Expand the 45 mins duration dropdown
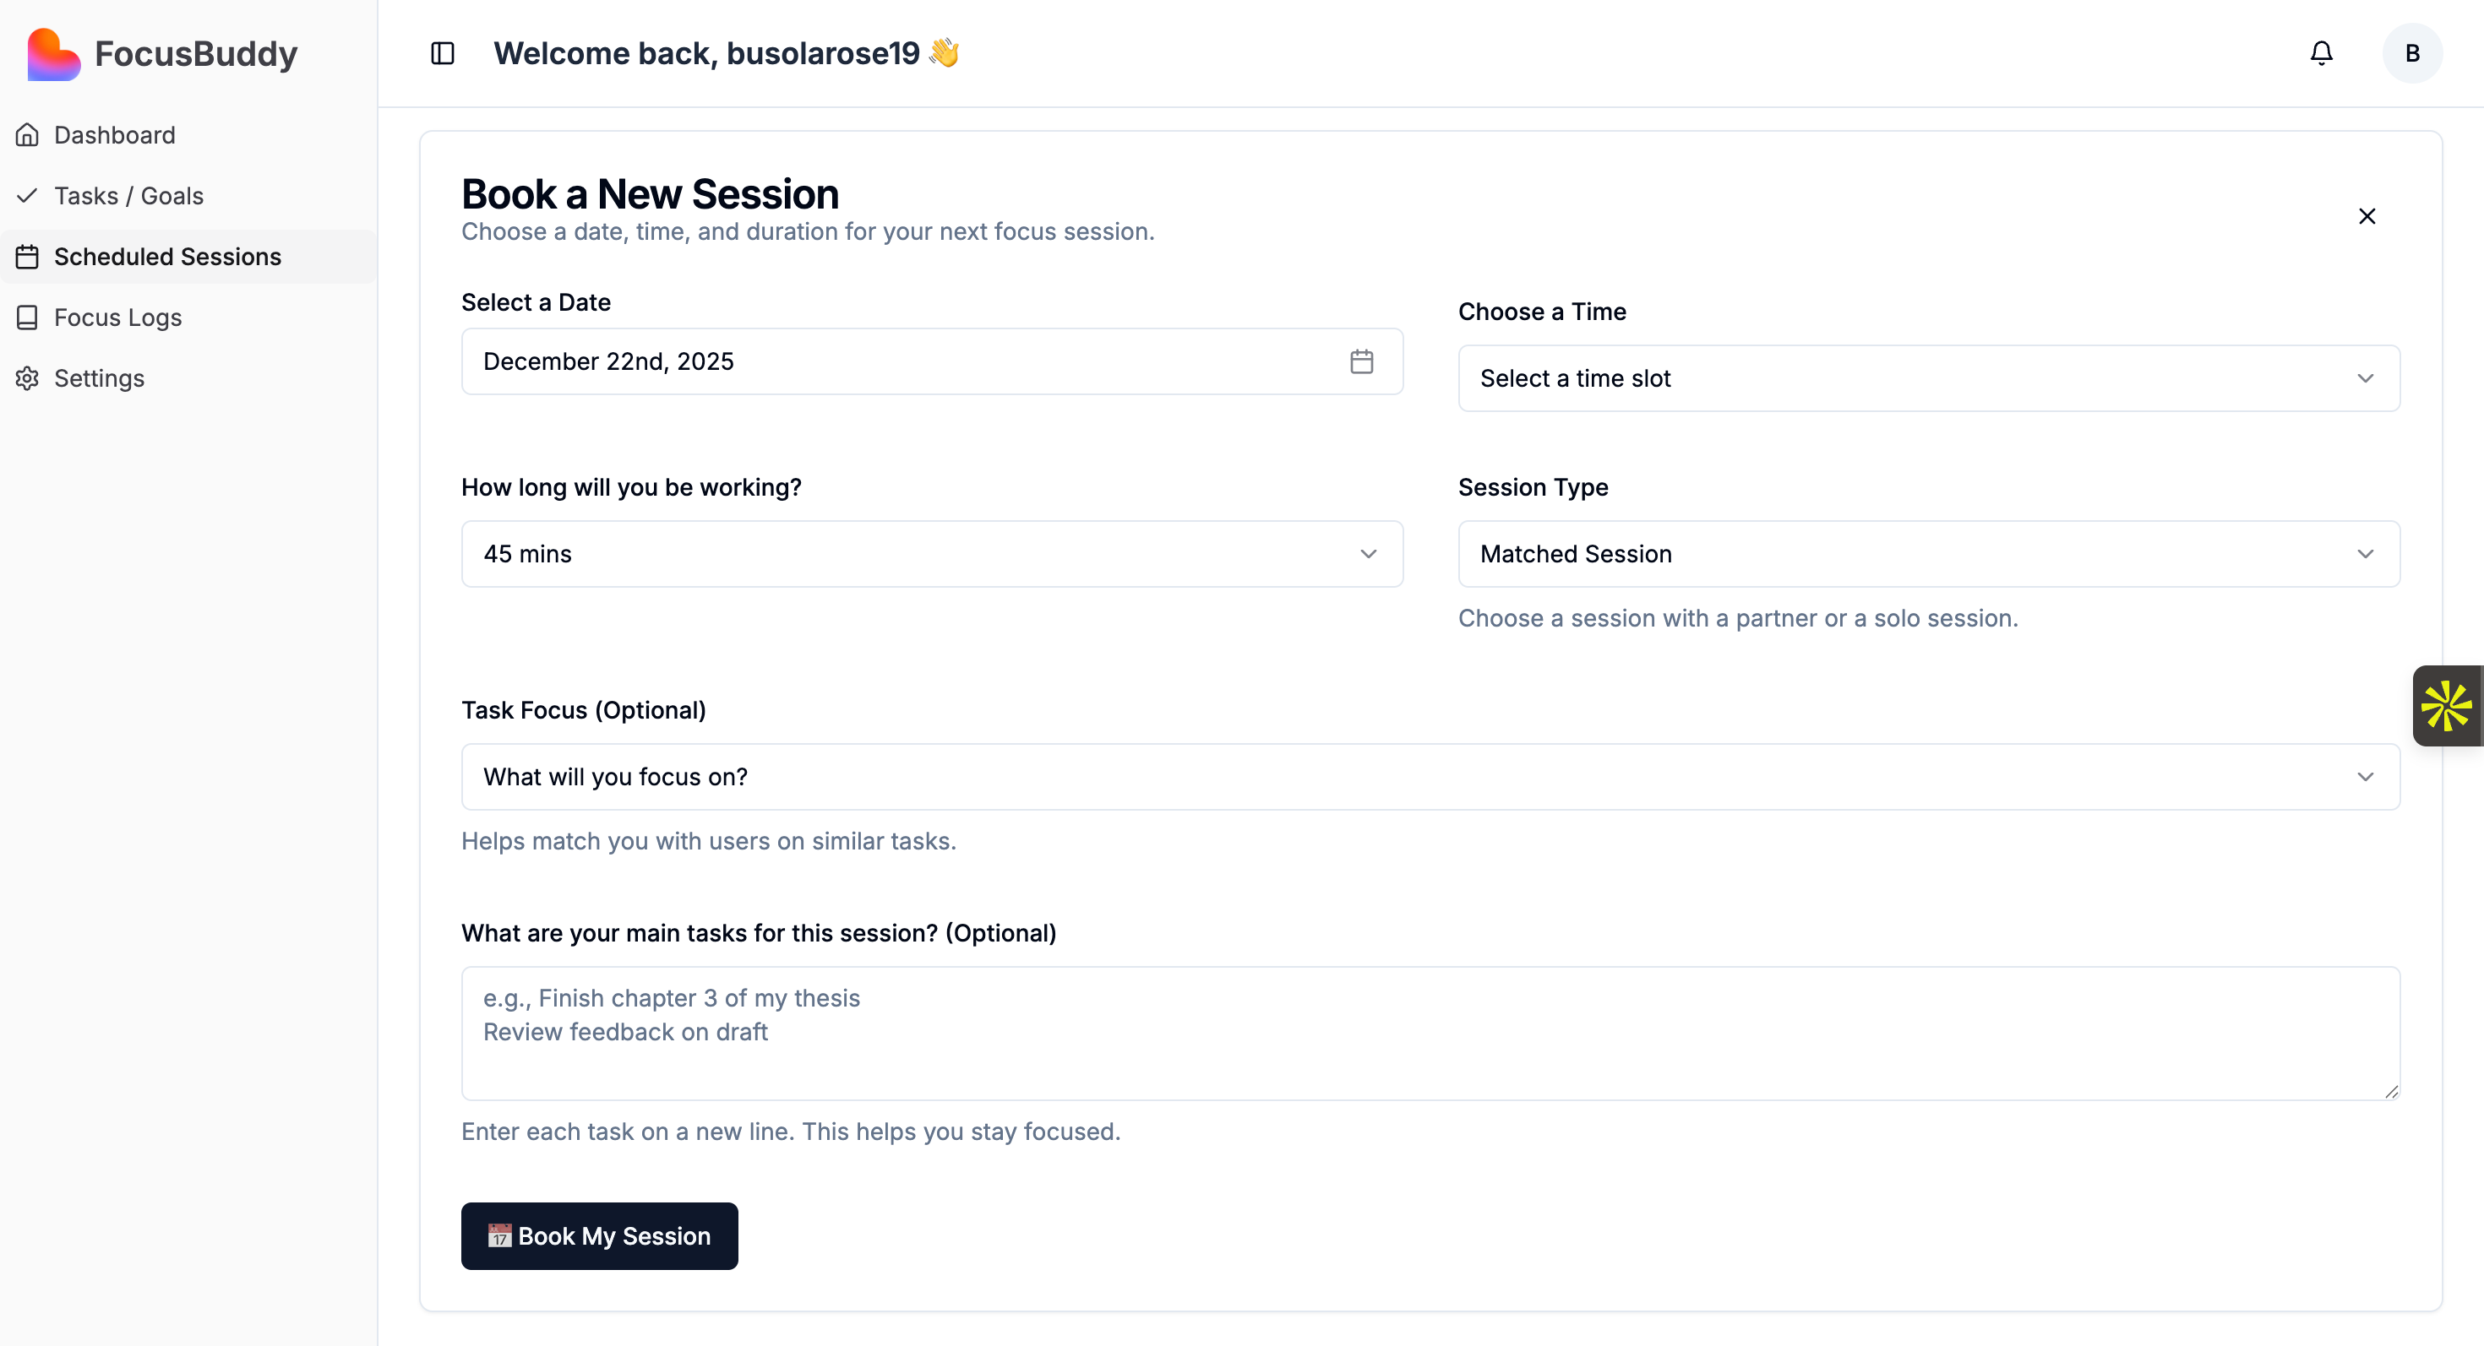2484x1346 pixels. pos(931,554)
